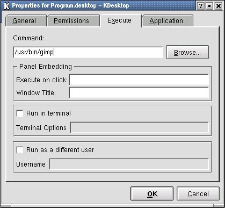
Task: Click the Properties for Program.desktop title bar
Action: (x=70, y=6)
